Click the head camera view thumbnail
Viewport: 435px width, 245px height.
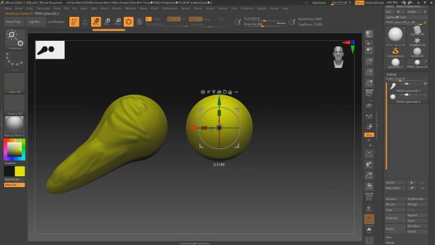coord(338,57)
